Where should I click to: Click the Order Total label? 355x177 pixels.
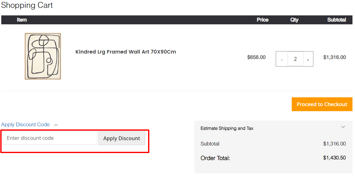(215, 158)
